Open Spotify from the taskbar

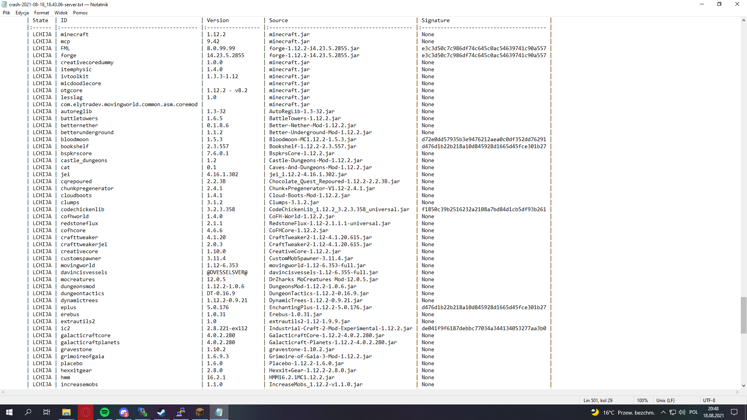[x=105, y=412]
